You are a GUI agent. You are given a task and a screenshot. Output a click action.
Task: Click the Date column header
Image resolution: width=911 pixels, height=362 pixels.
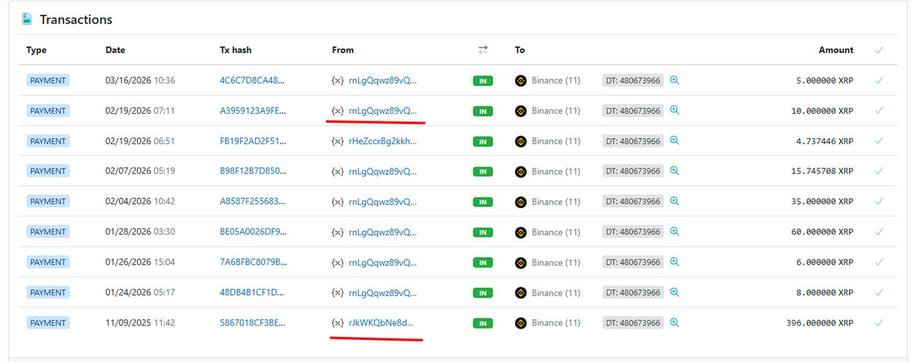115,50
